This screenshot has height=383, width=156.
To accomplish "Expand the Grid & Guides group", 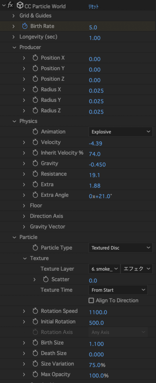I will 14,16.
